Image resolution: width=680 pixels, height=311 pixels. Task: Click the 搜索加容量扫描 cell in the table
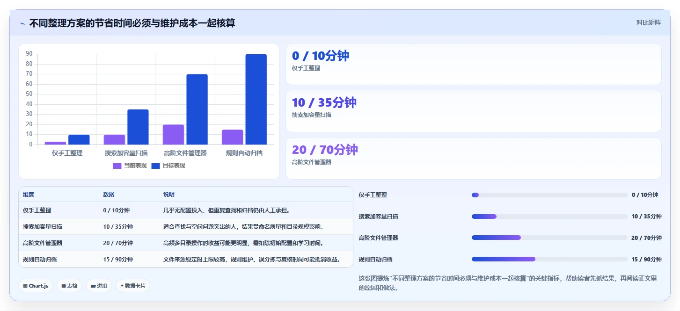pos(43,227)
